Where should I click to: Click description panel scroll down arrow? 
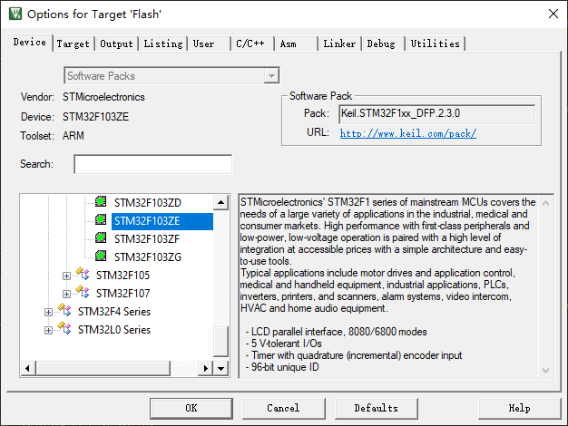(x=545, y=371)
